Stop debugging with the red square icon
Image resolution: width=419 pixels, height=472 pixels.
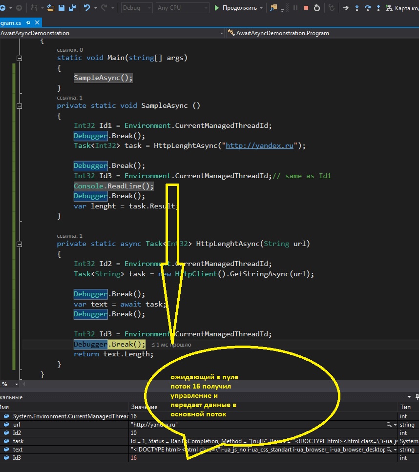point(307,8)
